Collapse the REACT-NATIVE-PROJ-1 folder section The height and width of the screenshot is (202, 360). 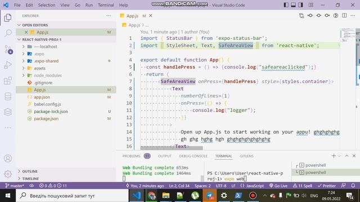coord(19,39)
